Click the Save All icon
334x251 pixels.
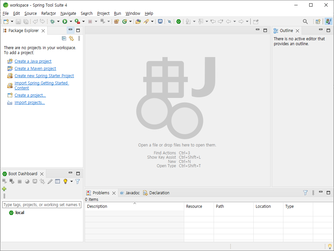tap(26, 21)
